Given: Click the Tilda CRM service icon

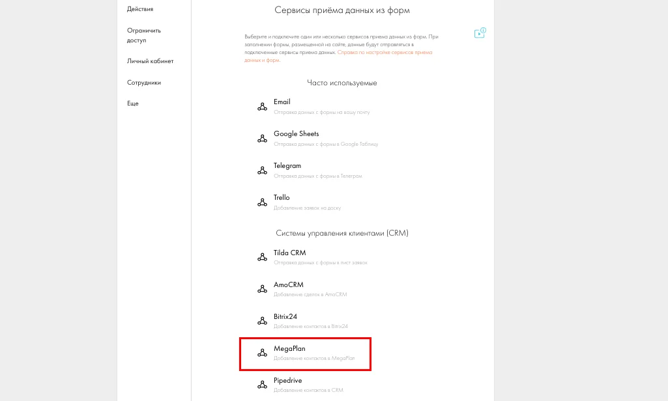Looking at the screenshot, I should coord(262,257).
